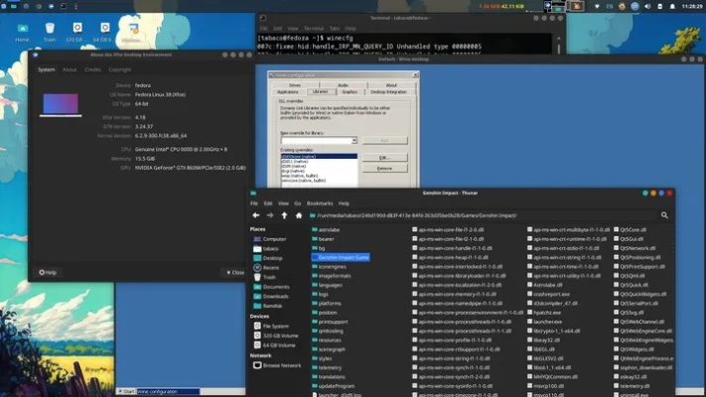706x397 pixels.
Task: Open Trash in Thunar's sidebar
Action: coord(265,277)
